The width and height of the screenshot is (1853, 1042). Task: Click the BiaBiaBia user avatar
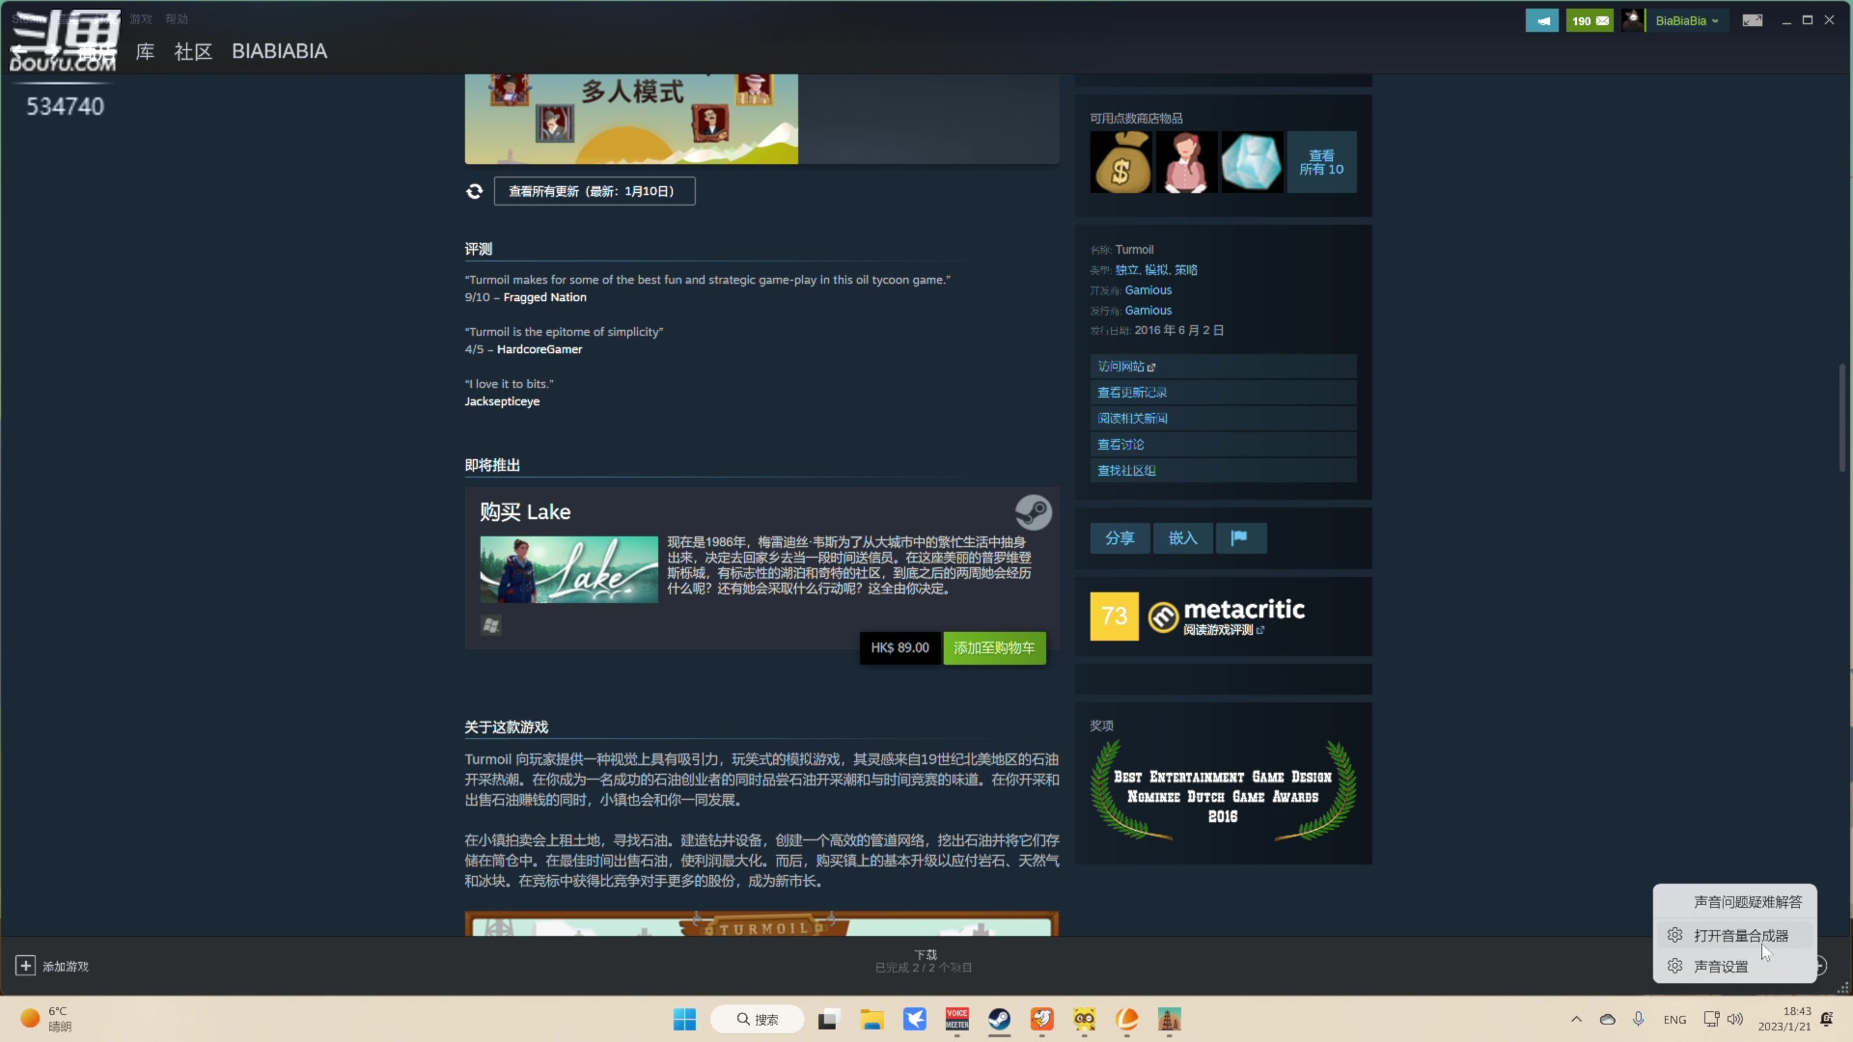coord(1632,20)
